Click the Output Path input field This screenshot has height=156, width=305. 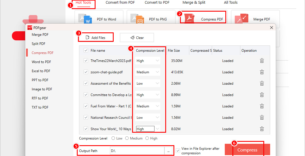(137, 151)
